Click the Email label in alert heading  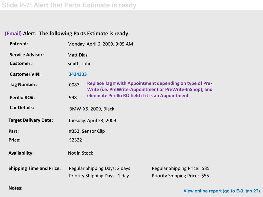click(13, 34)
